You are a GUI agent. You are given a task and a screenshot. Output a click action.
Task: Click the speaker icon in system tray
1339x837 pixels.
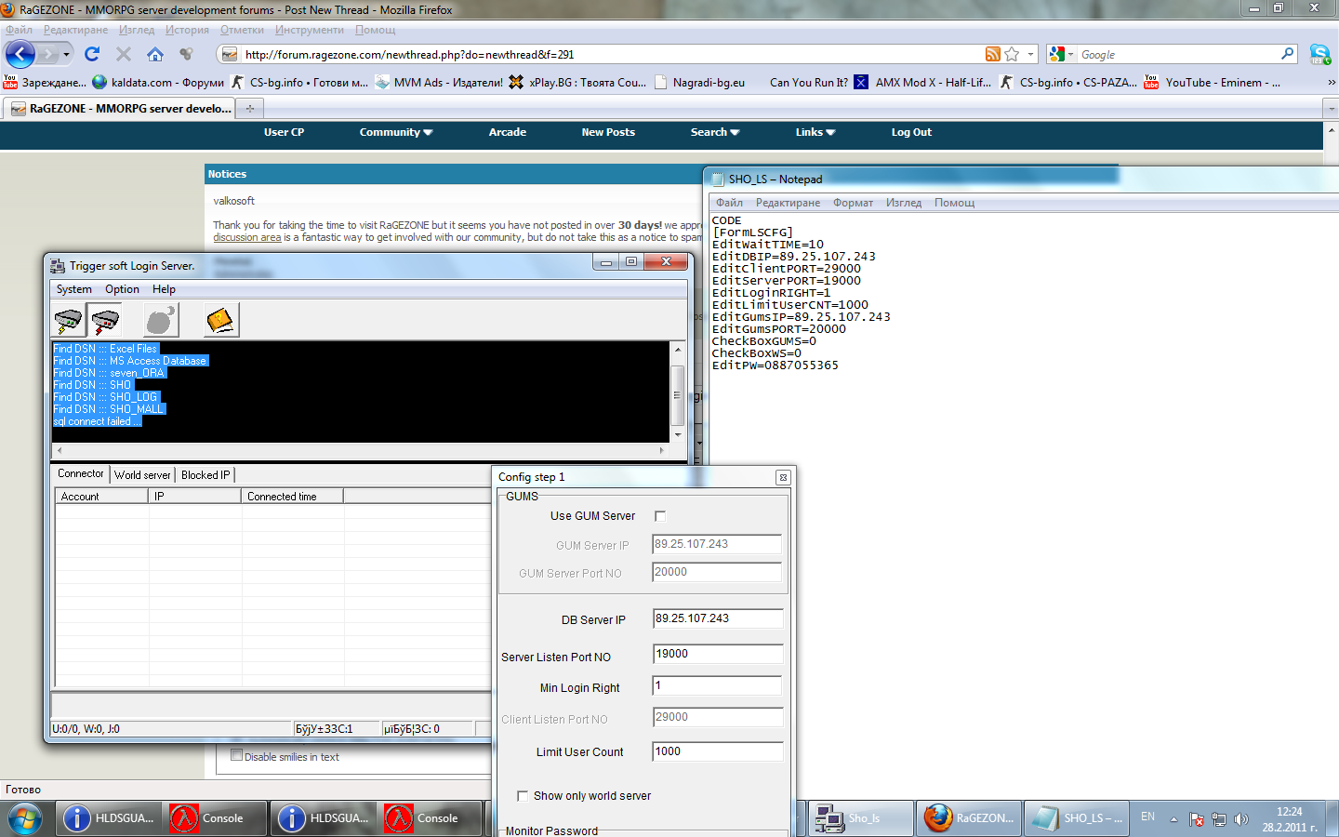(x=1241, y=818)
